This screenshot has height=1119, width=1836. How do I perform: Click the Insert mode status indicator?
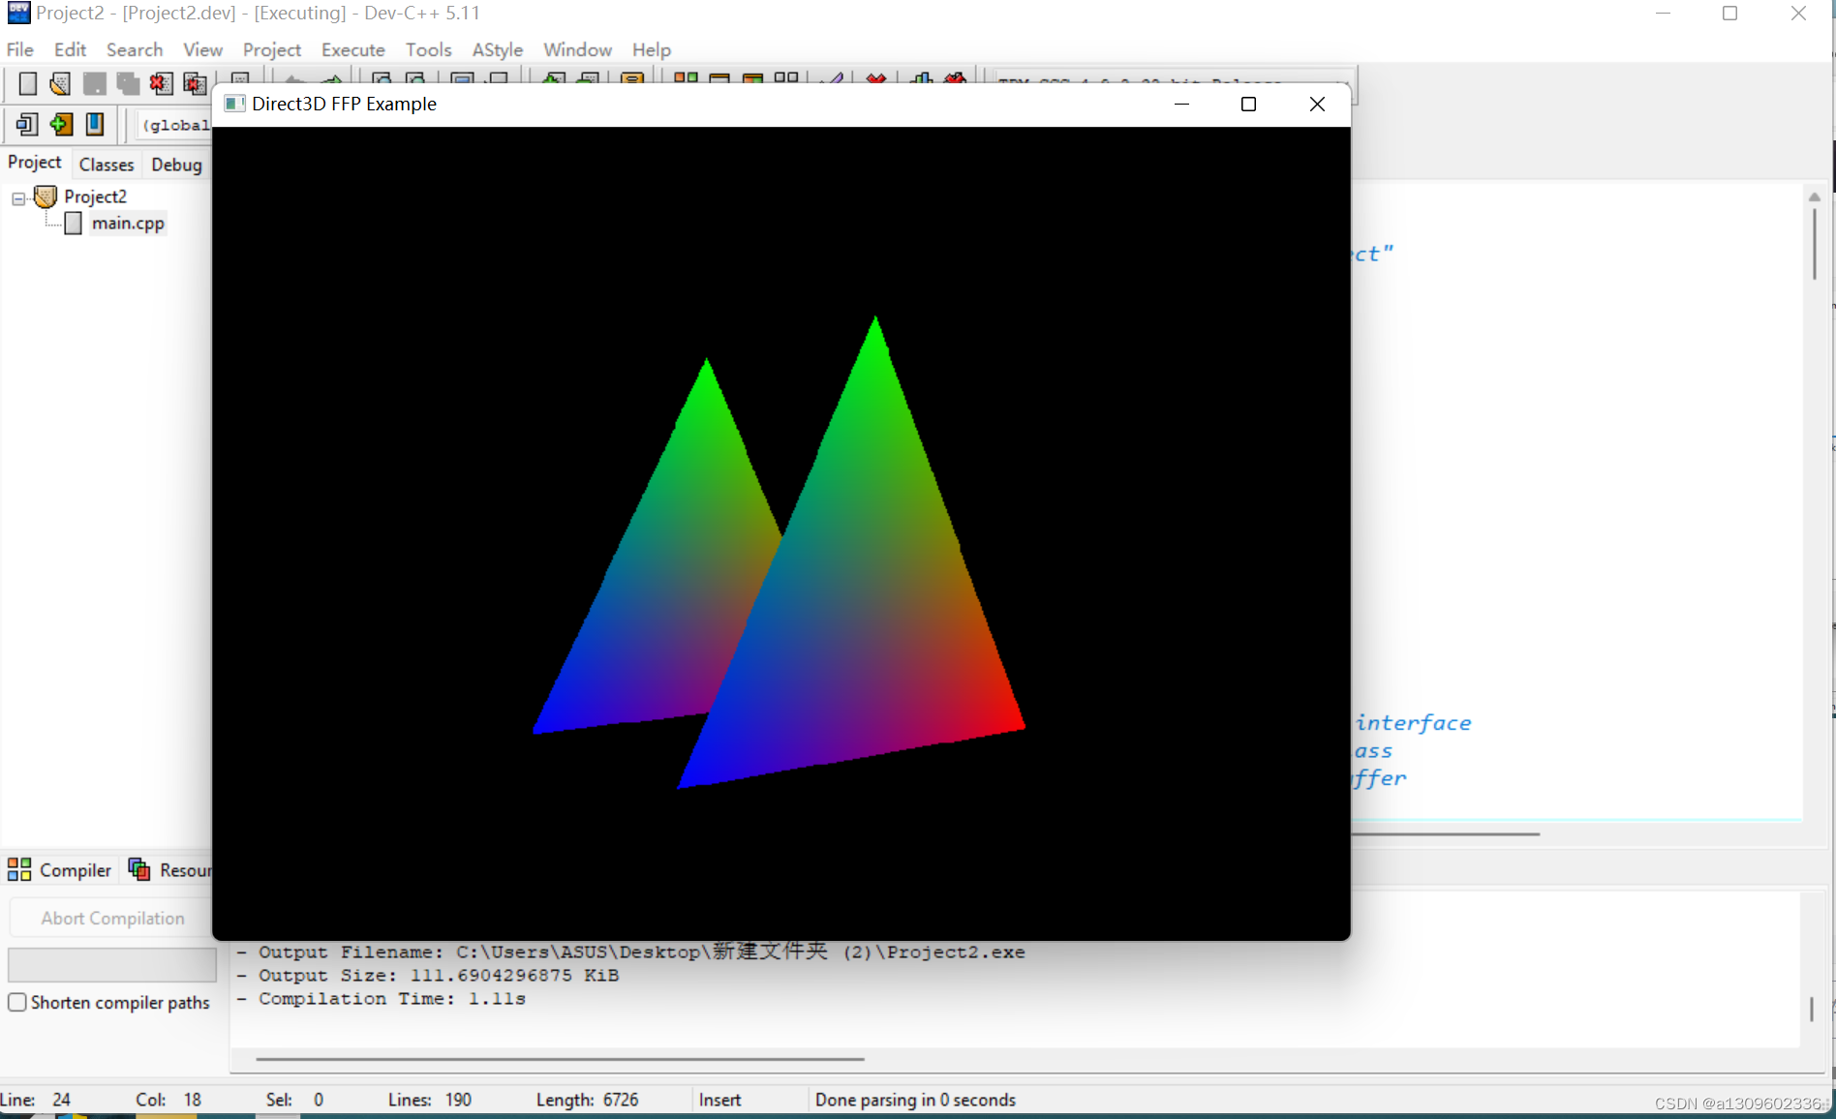coord(719,1100)
